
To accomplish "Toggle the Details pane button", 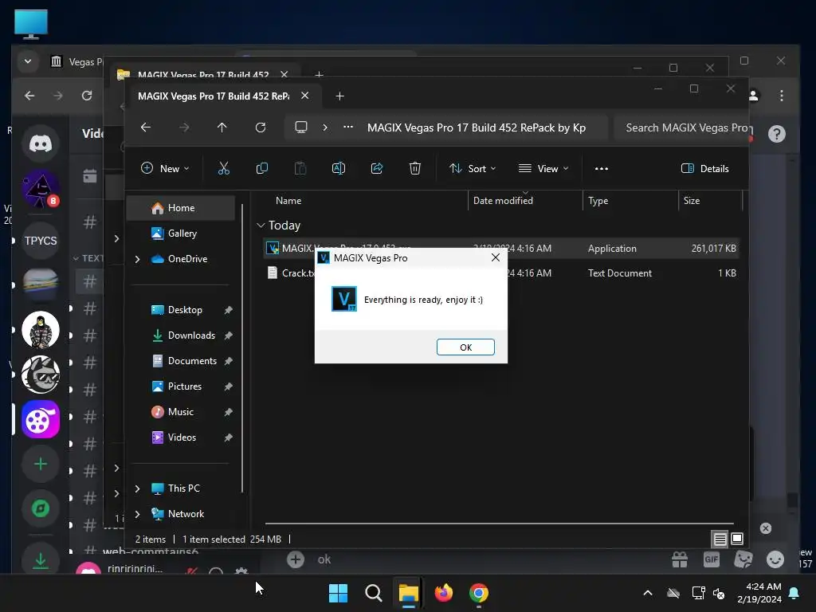I will (705, 168).
